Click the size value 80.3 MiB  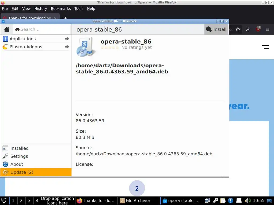pos(85,137)
